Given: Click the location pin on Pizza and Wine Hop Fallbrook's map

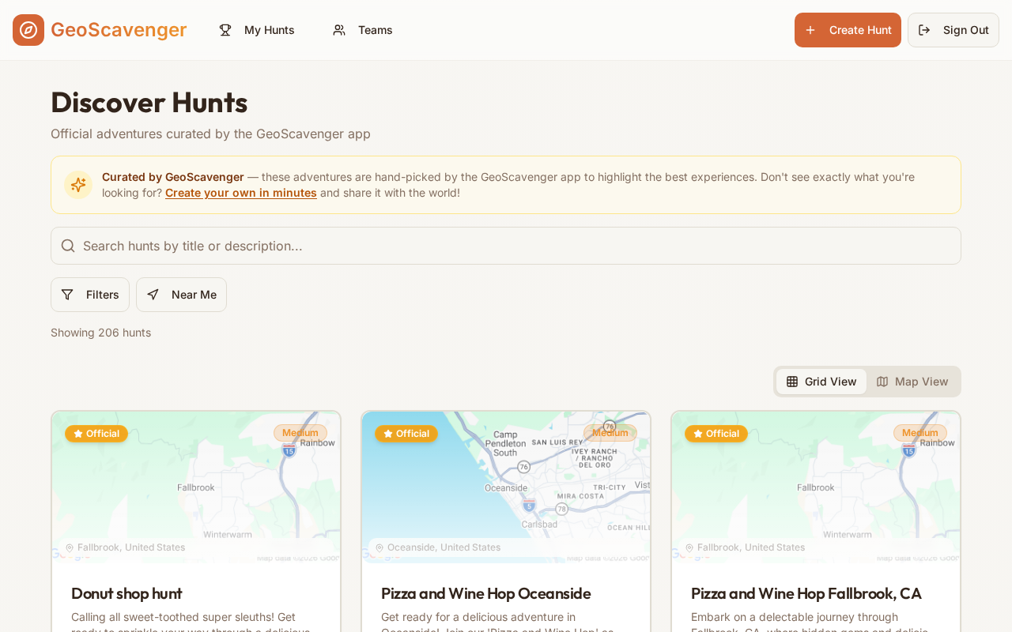Looking at the screenshot, I should (689, 547).
